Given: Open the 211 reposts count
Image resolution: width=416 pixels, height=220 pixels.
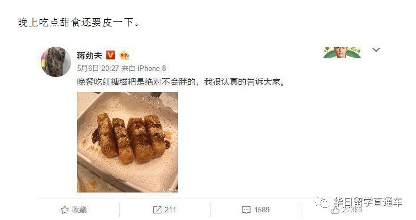Looking at the screenshot, I should [170, 210].
